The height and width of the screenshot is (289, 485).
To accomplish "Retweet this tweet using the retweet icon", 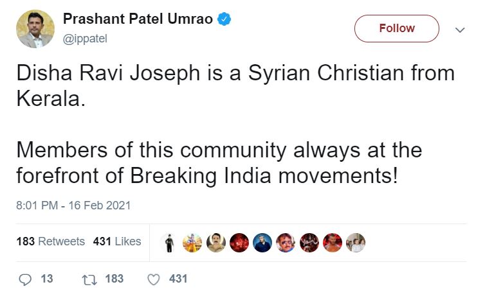I will (89, 279).
